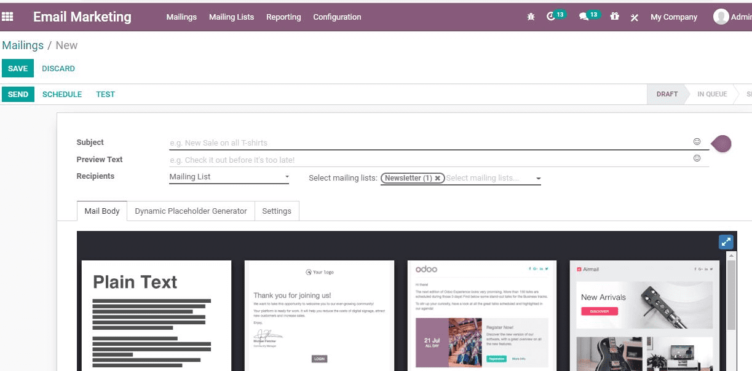The image size is (752, 371).
Task: Click the Newsletter (1) tag label
Action: pos(408,178)
